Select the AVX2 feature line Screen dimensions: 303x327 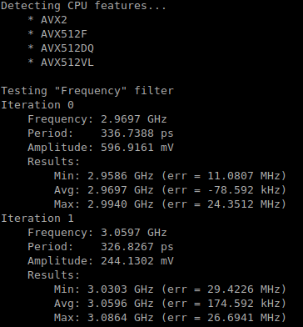47,20
